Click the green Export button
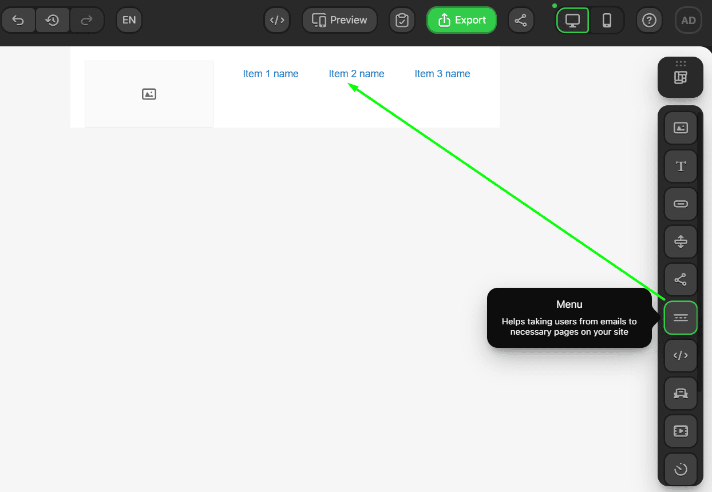Screen dimensions: 712x492 click(461, 20)
